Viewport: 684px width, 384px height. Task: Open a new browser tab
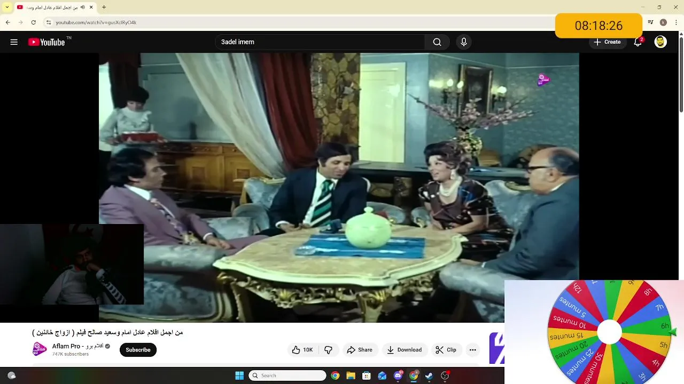(104, 7)
